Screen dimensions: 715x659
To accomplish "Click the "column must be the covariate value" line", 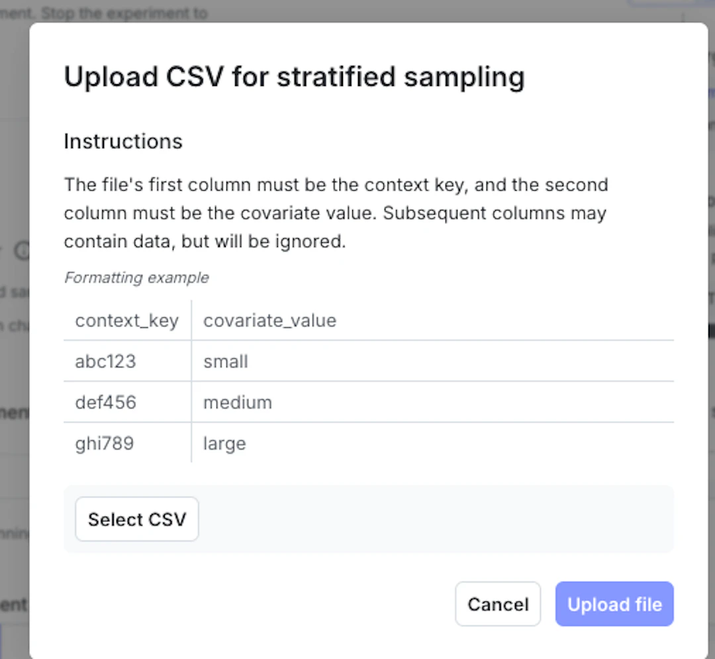I will (335, 213).
